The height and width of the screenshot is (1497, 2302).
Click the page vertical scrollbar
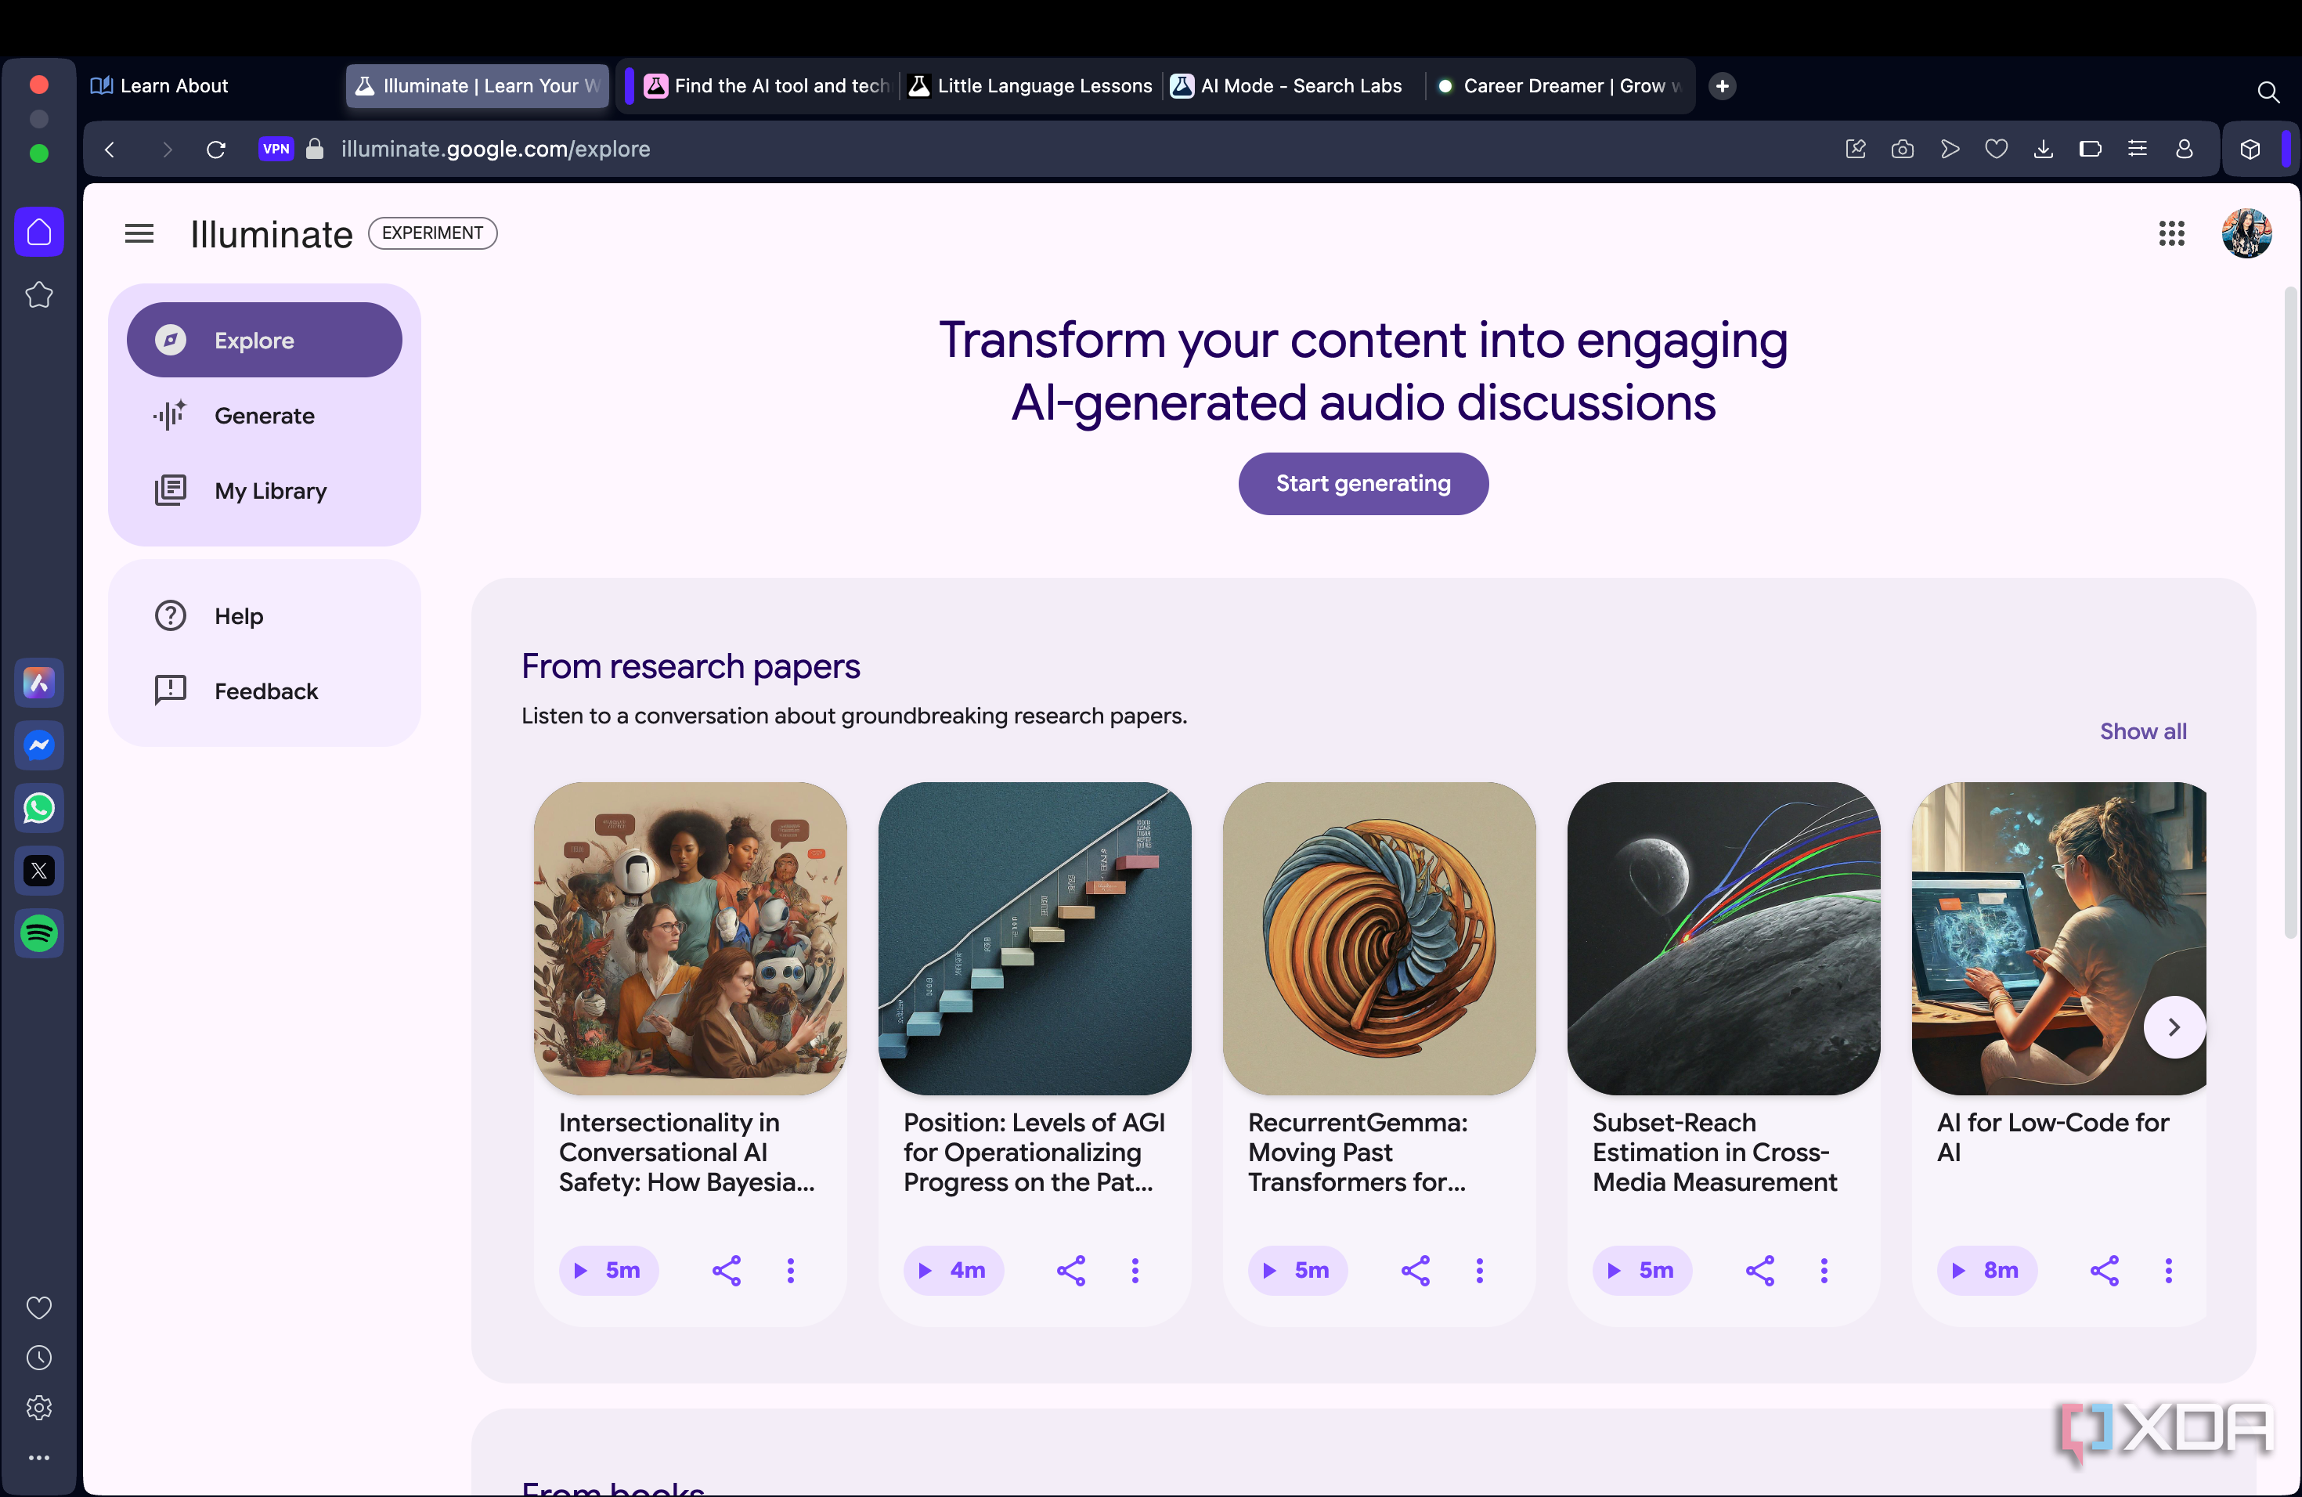coord(2289,612)
